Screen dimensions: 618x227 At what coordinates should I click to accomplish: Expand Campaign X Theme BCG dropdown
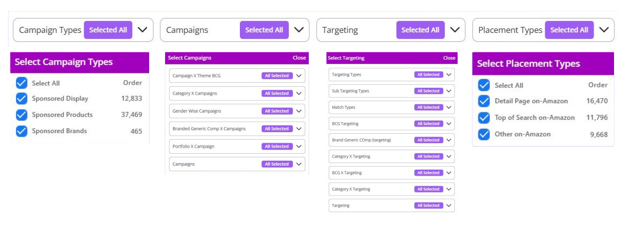(x=299, y=76)
